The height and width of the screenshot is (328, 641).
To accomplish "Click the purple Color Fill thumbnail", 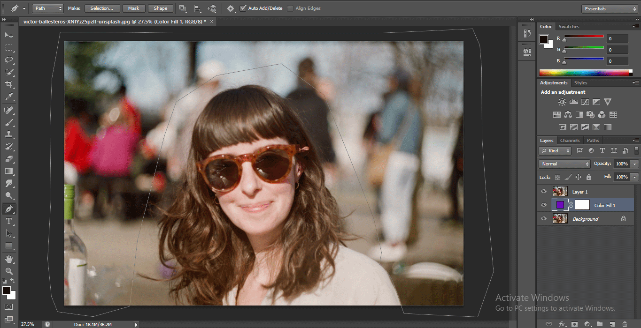I will pos(560,205).
